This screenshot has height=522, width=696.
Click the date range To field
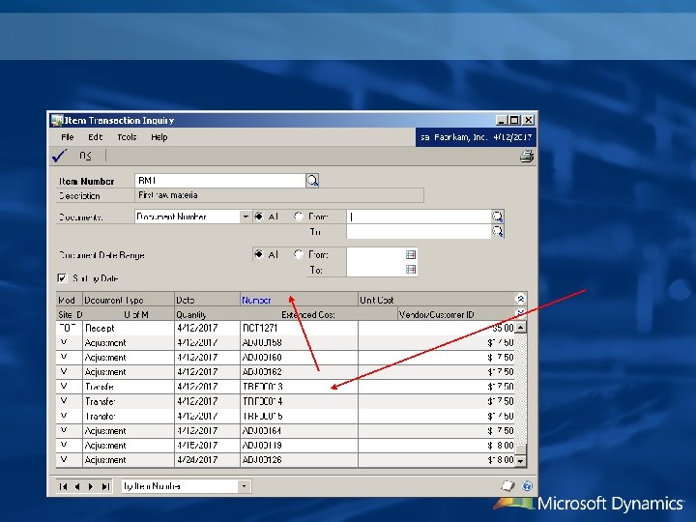point(376,270)
